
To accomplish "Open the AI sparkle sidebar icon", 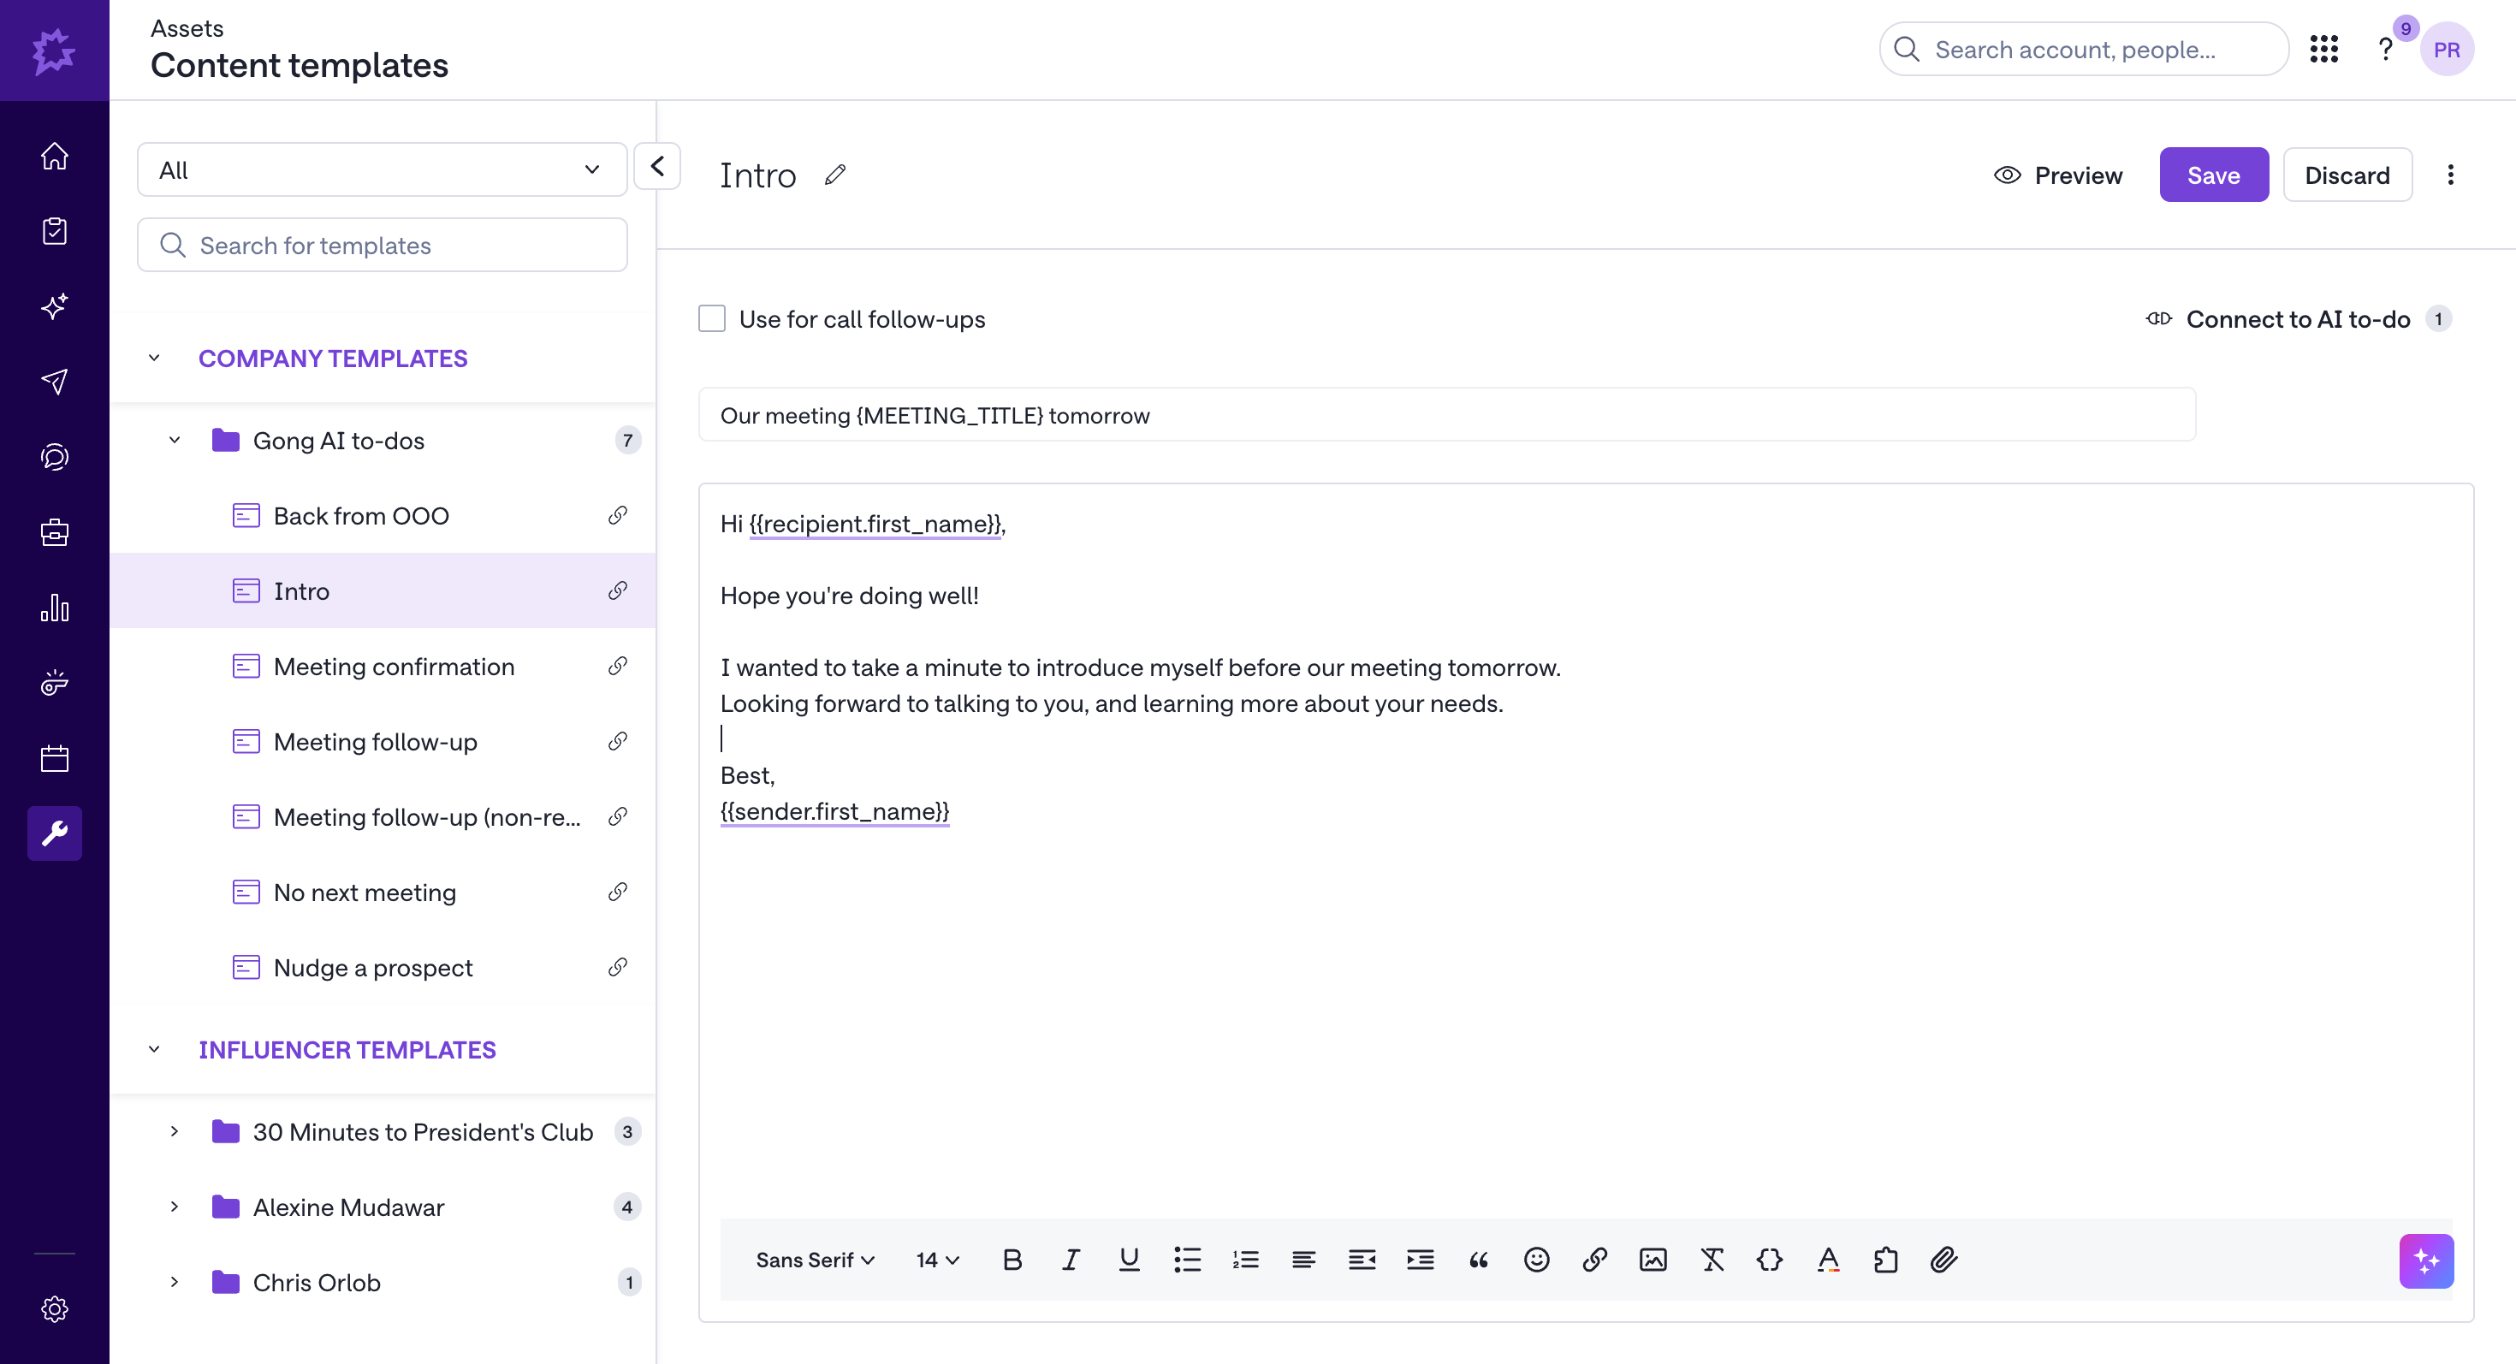I will [x=55, y=306].
